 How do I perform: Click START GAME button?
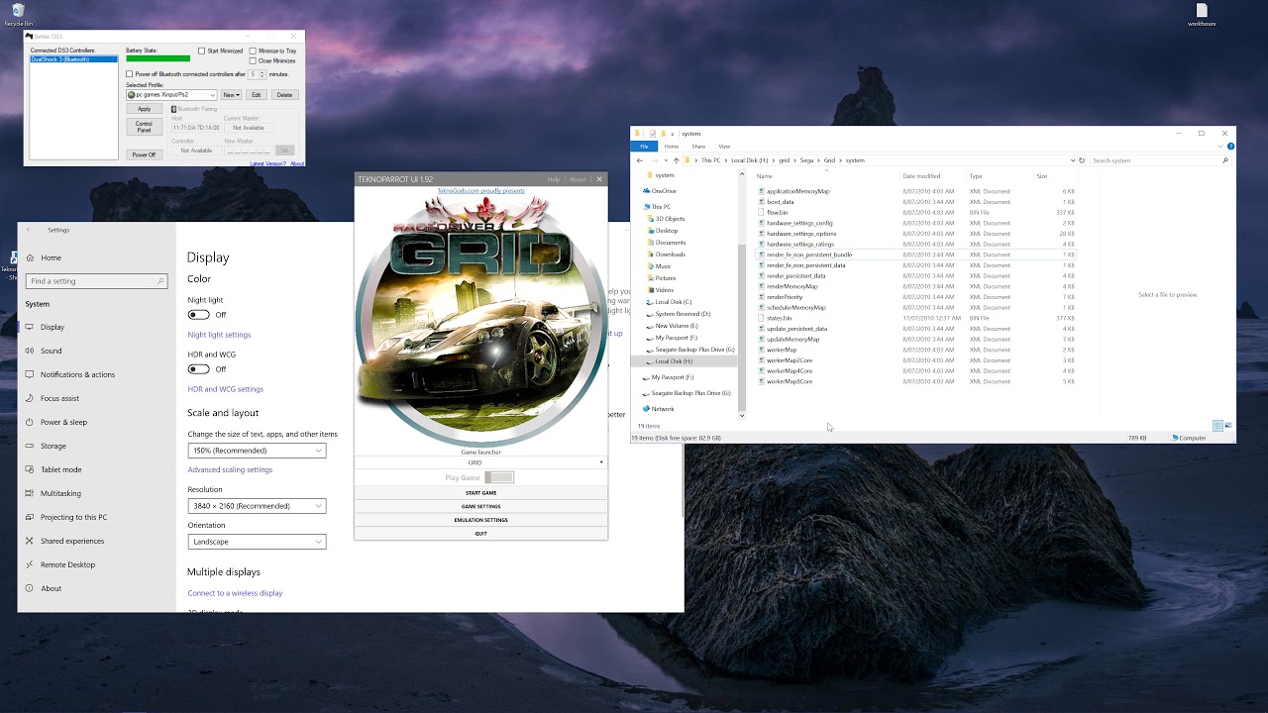[x=480, y=493]
